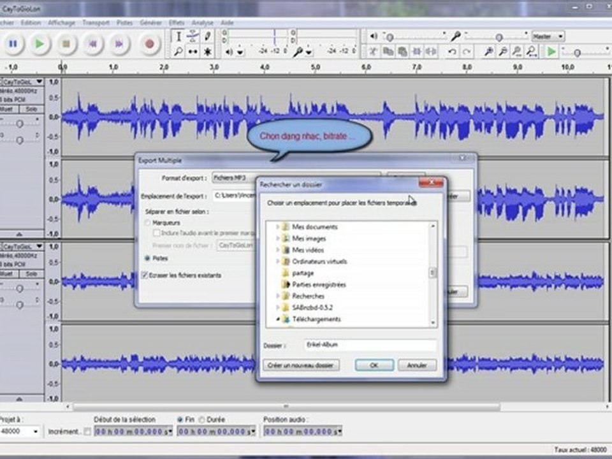612x459 pixels.
Task: Expand the Mes images folder node
Action: pos(277,238)
